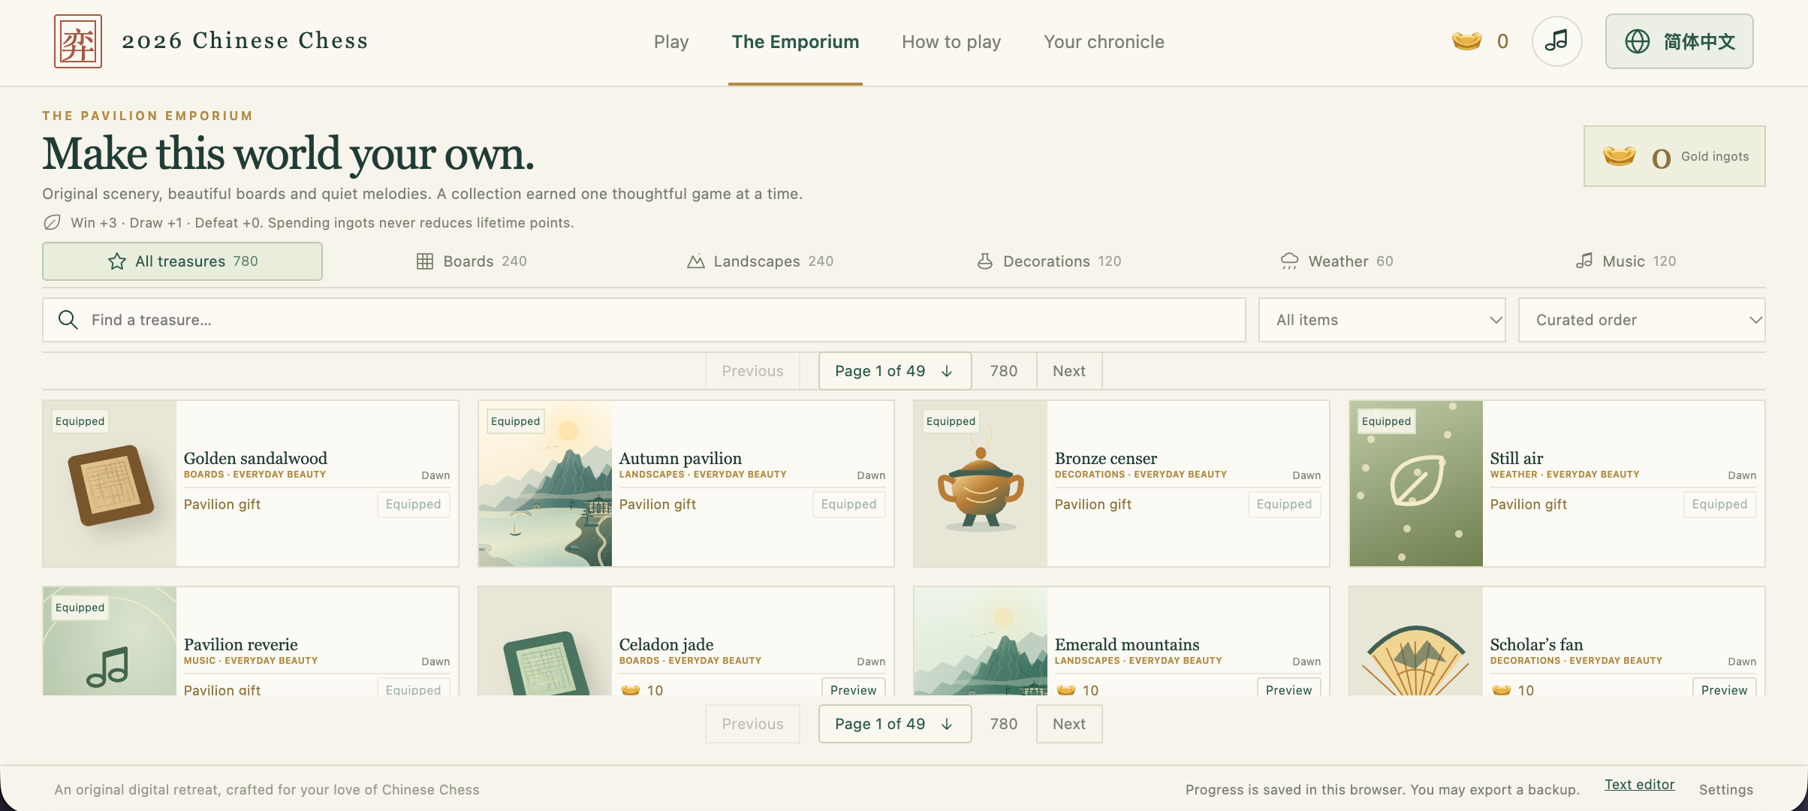Screen dimensions: 1808x811
Task: Open the All items filter dropdown
Action: pyautogui.click(x=1382, y=320)
